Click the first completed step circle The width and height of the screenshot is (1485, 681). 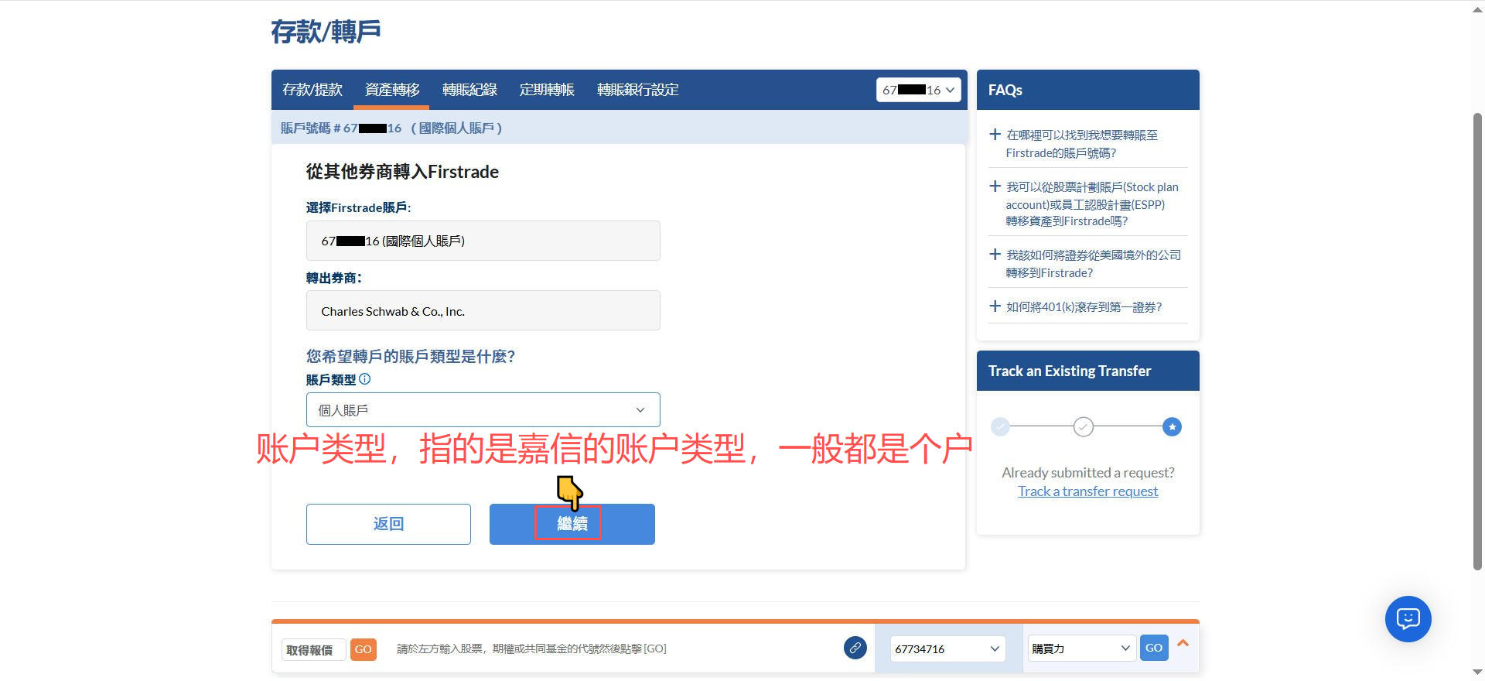[1000, 426]
